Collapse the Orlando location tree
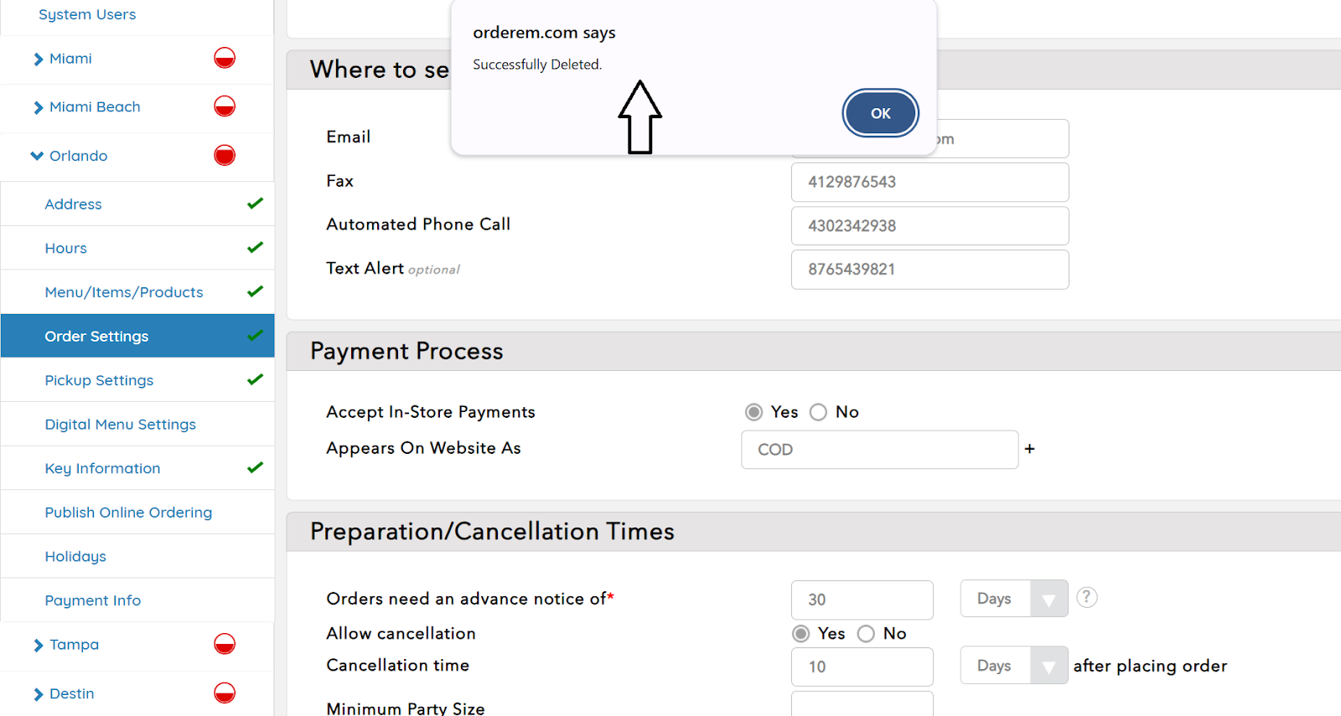The image size is (1341, 716). point(37,156)
